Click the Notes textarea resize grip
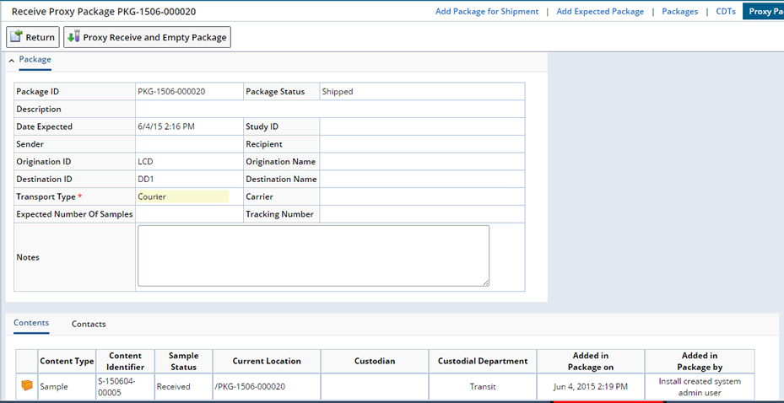Image resolution: width=784 pixels, height=403 pixels. point(485,282)
